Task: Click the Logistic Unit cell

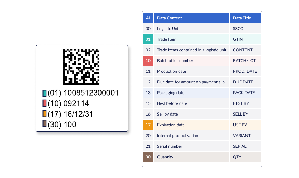Action: (x=191, y=29)
